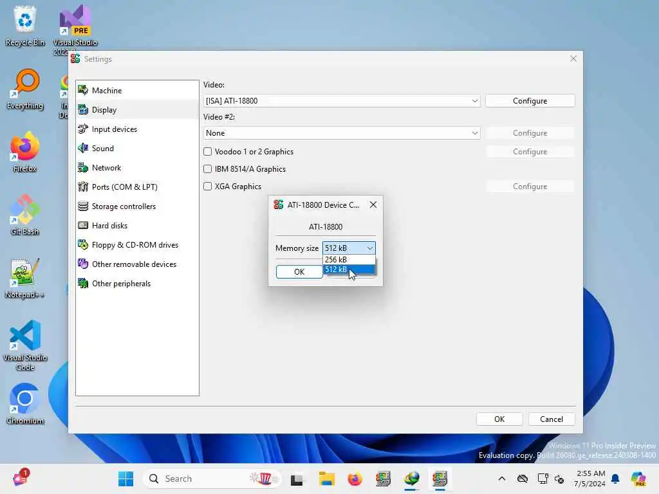Open Other removable devices settings
Image resolution: width=659 pixels, height=494 pixels.
pos(137,264)
